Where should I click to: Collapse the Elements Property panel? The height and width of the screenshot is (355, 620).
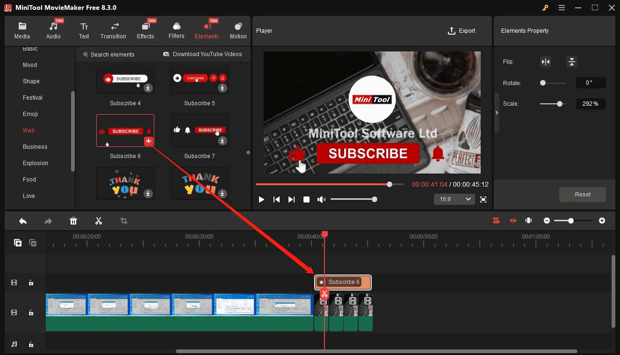click(497, 113)
